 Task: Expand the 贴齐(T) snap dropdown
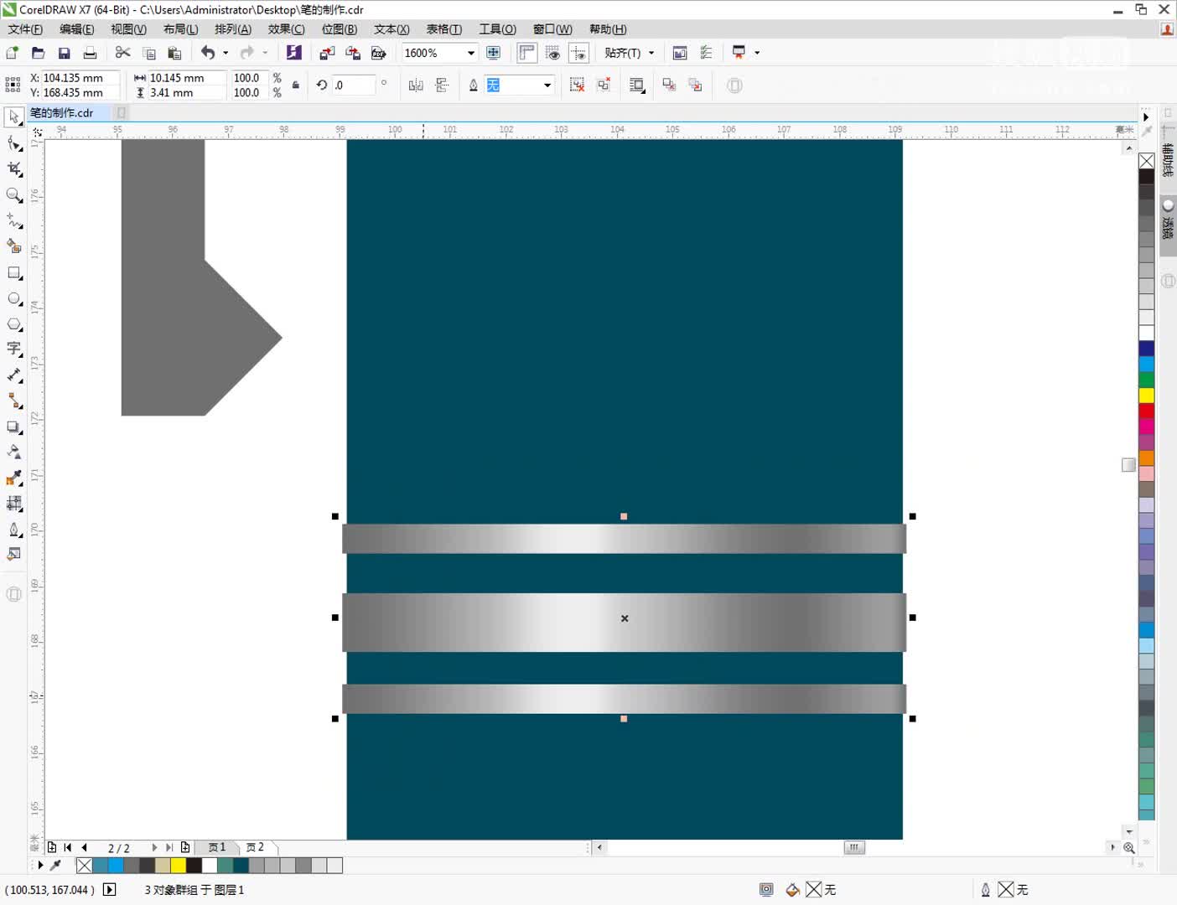coord(629,53)
